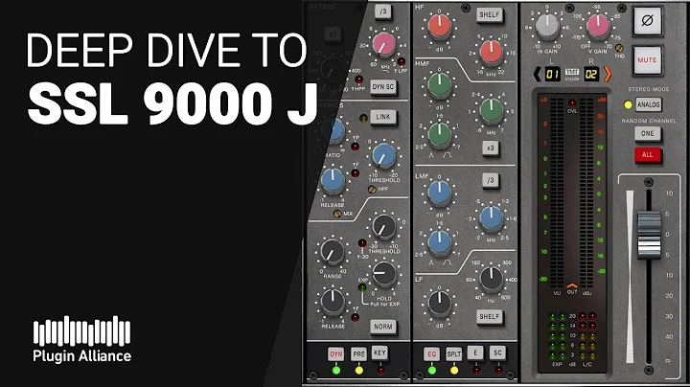Click the pink V GAIN knob

[598, 26]
